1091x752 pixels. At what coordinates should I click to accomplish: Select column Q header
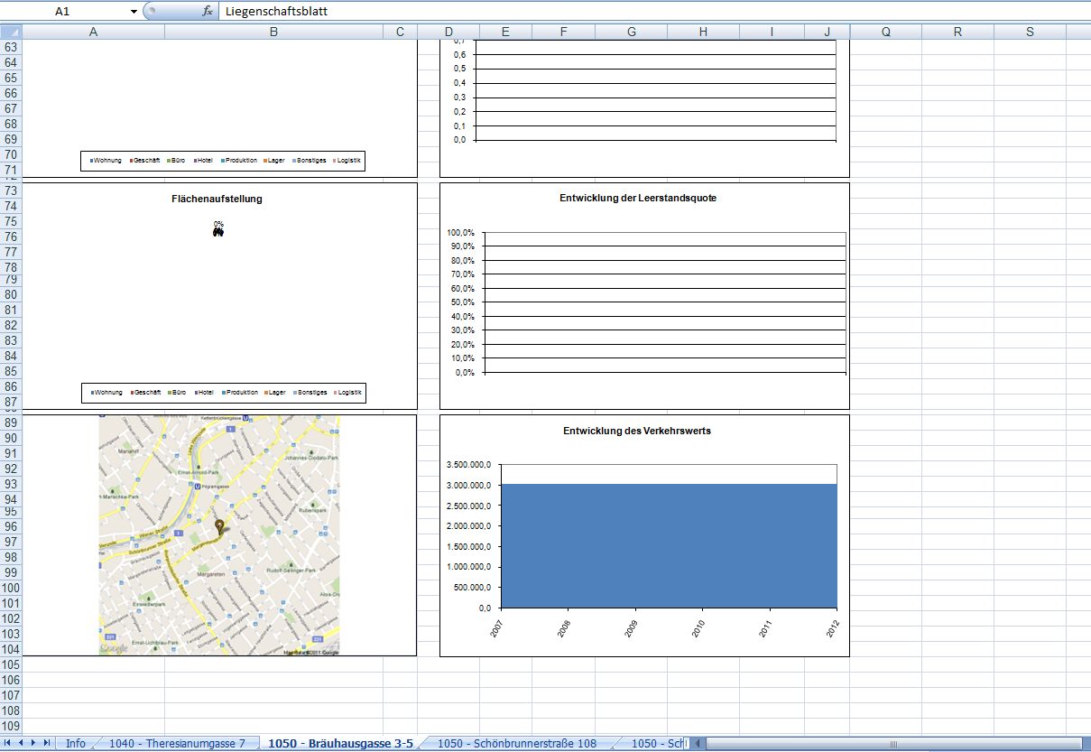(885, 32)
